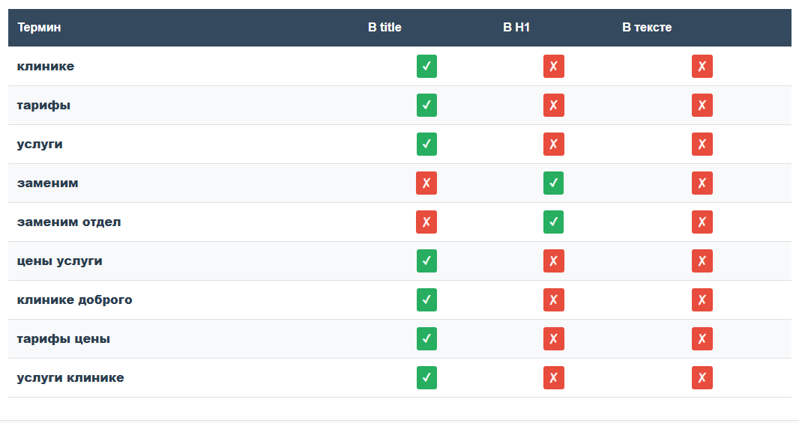Click green check in title column for тарифы цены
Viewport: 799px width, 423px height.
coord(426,339)
